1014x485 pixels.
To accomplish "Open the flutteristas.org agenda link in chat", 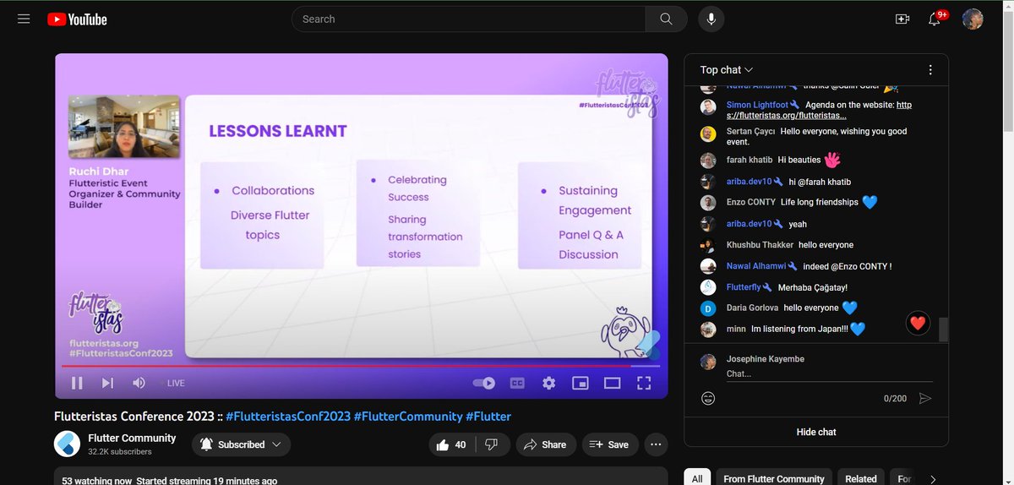I will tap(819, 110).
